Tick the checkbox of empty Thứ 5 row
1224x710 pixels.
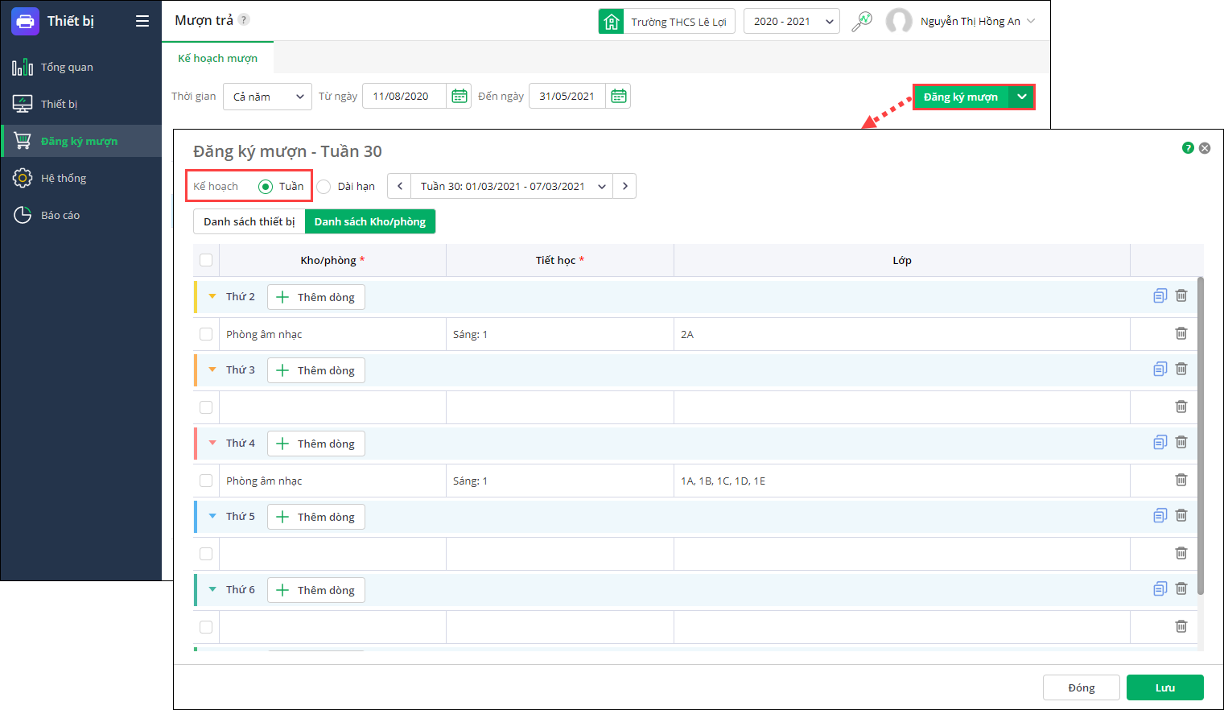[x=206, y=554]
